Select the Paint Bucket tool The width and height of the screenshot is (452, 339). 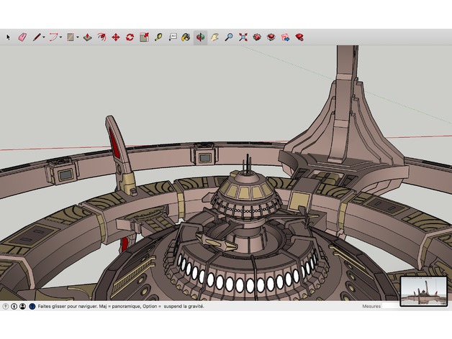[186, 37]
